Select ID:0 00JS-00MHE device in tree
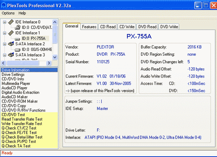This screenshot has height=157, width=217. [x=37, y=50]
